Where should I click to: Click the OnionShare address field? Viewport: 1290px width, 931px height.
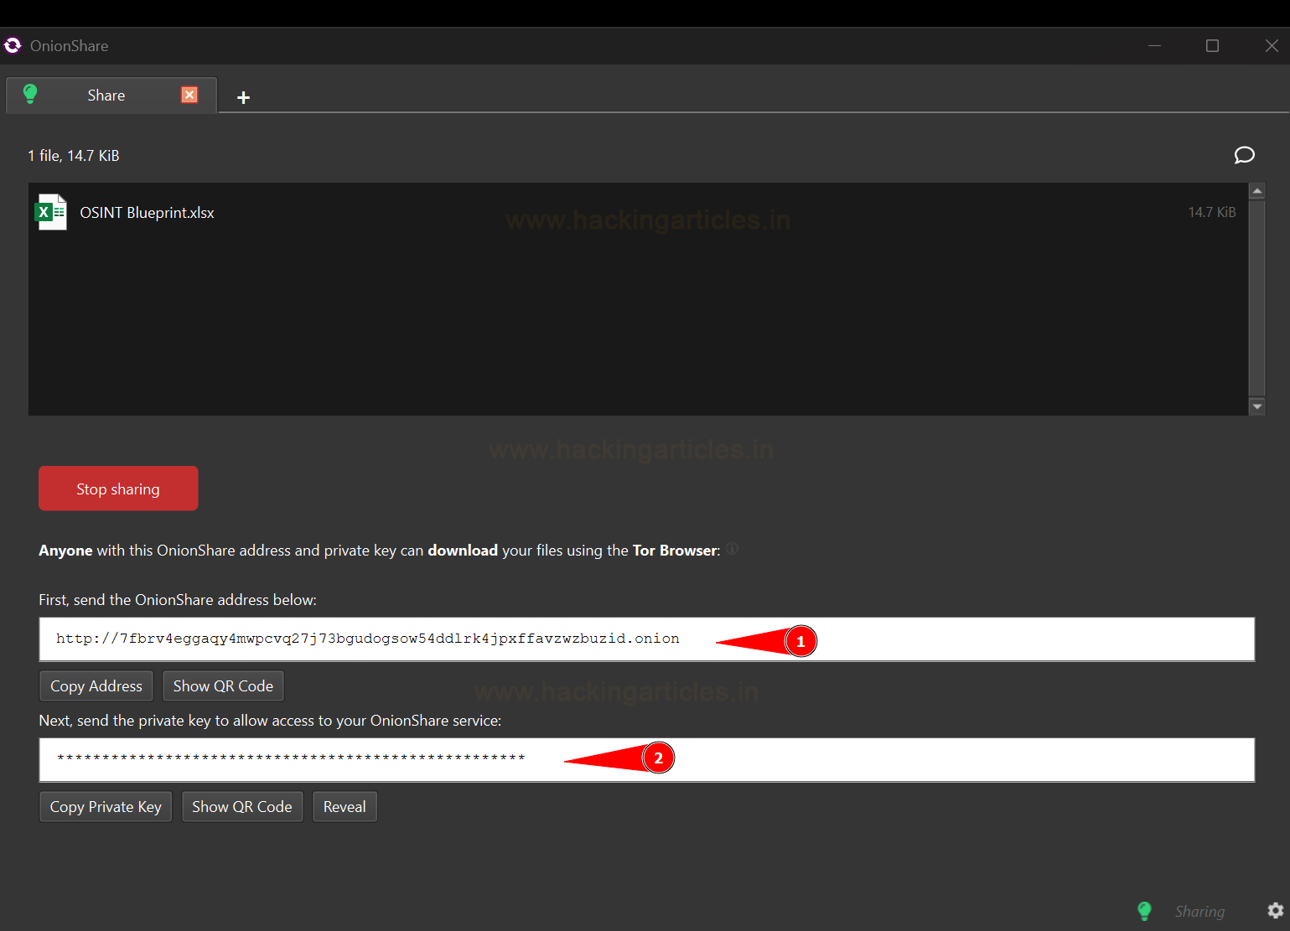[646, 639]
